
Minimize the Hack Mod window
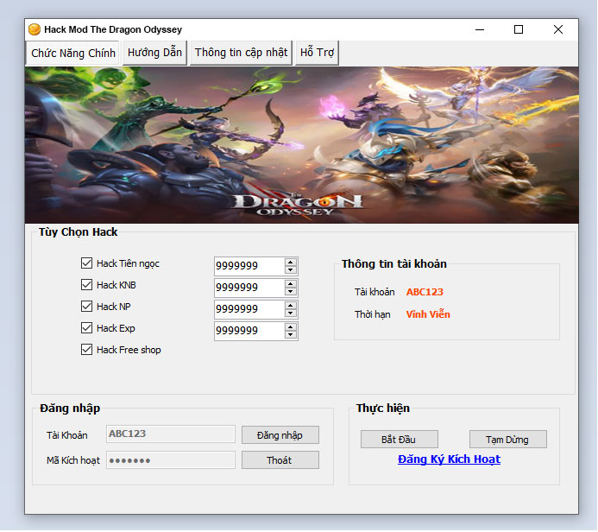[x=480, y=29]
